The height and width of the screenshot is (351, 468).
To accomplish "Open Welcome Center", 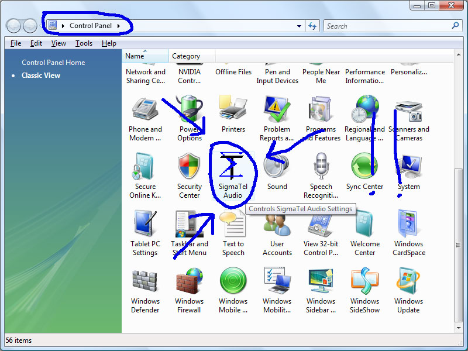I will [x=364, y=233].
